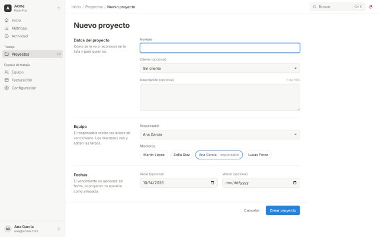Click the Ana García user avatar
This screenshot has width=379, height=237.
tap(8, 229)
